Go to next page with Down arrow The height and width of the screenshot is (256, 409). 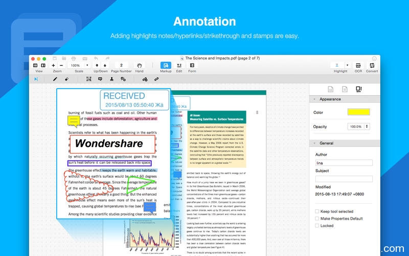click(105, 66)
